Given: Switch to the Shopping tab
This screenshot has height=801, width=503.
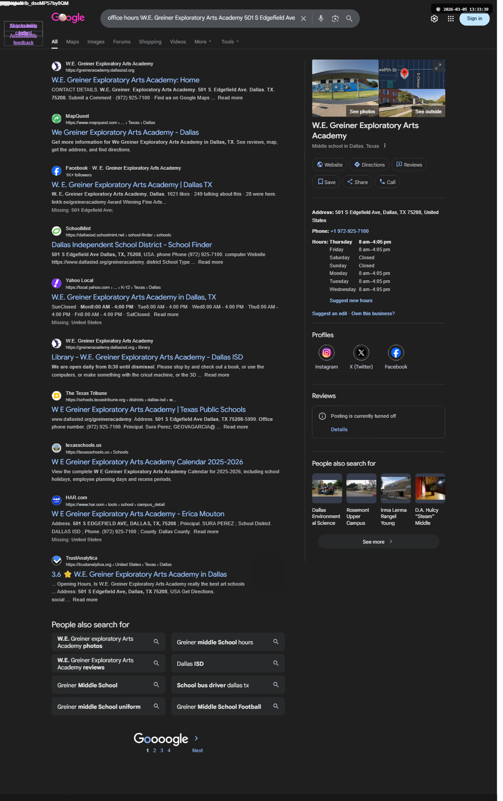Looking at the screenshot, I should tap(150, 42).
